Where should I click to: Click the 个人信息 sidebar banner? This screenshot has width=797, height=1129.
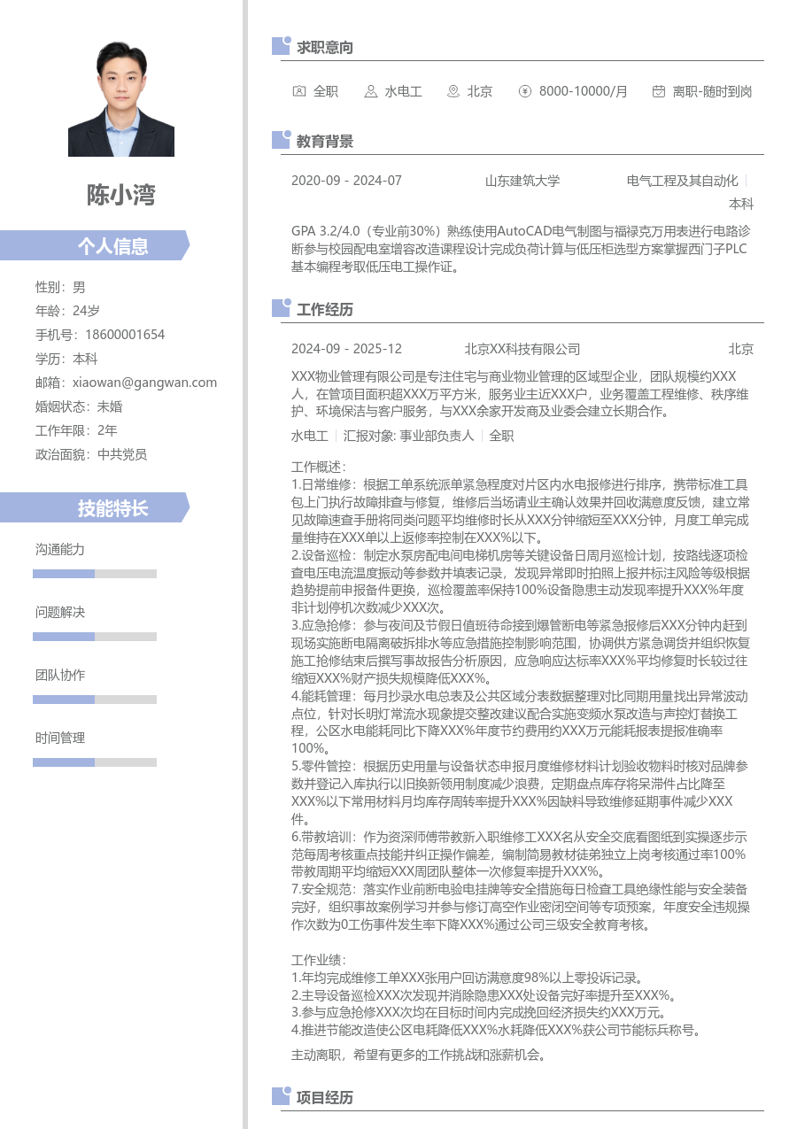pyautogui.click(x=95, y=245)
